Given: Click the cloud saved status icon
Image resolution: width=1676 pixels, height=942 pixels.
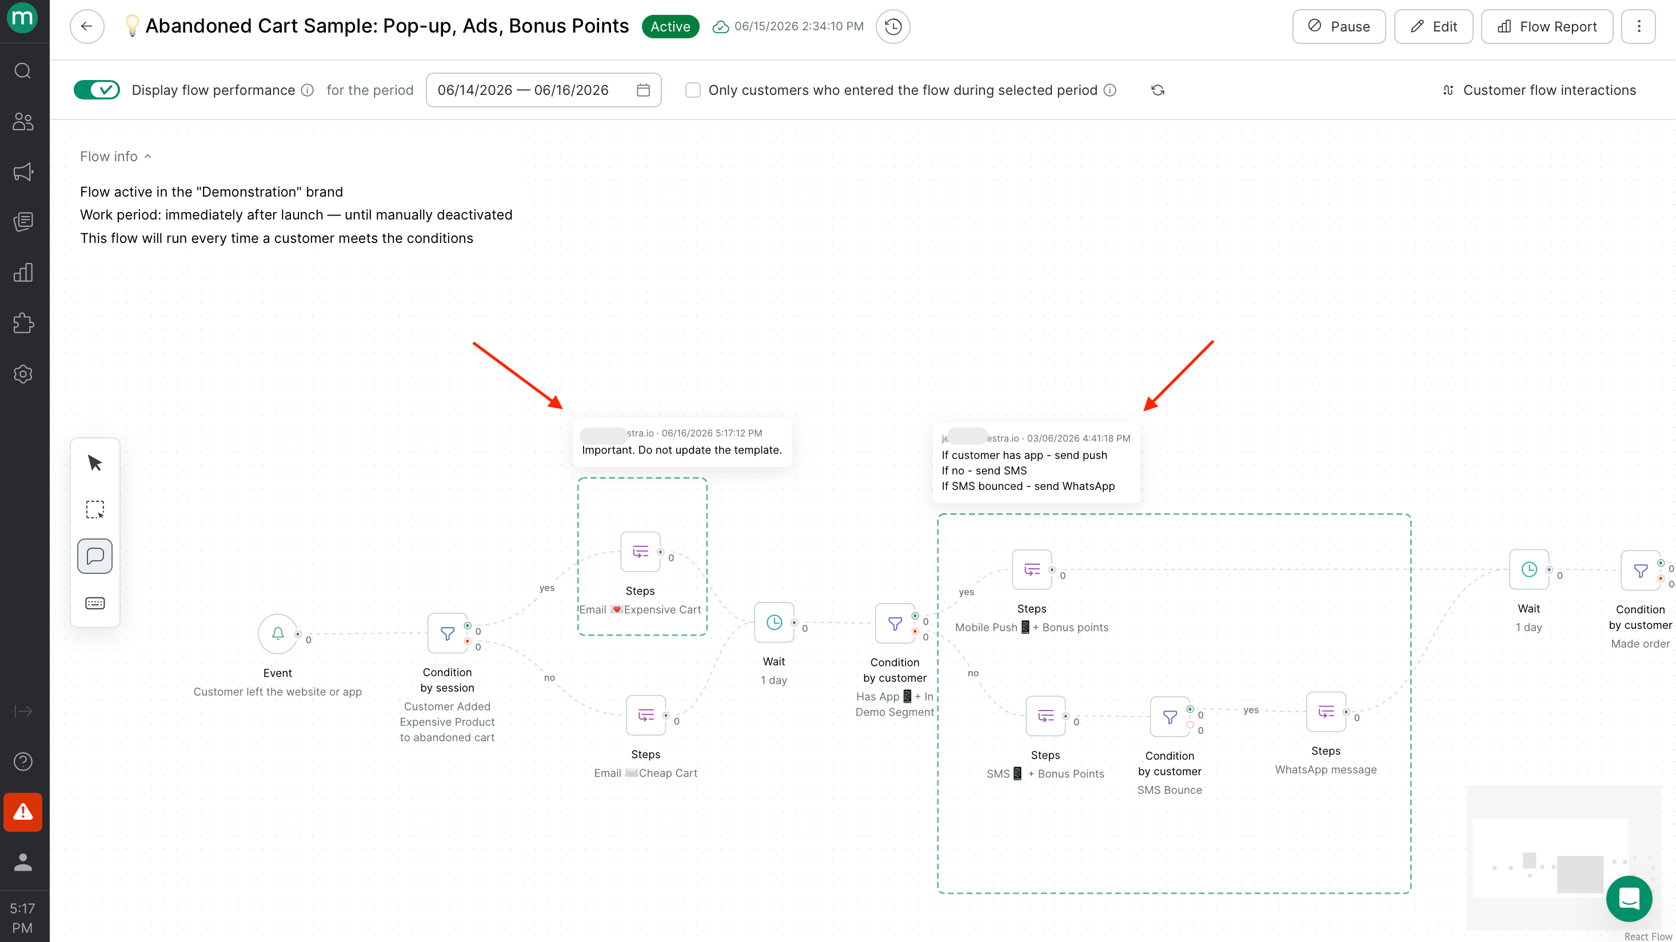Looking at the screenshot, I should (x=720, y=27).
